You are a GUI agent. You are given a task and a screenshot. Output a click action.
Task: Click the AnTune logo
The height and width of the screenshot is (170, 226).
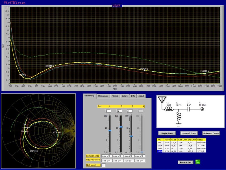tap(15, 3)
